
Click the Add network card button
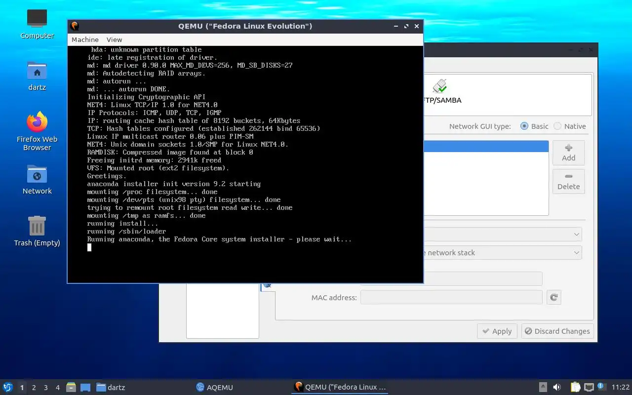pos(568,153)
